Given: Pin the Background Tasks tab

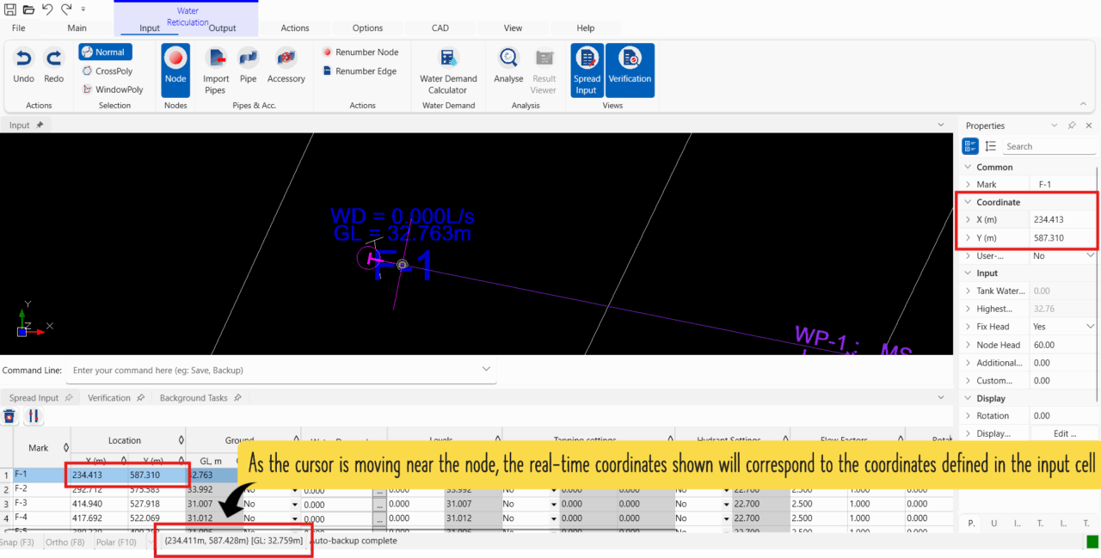Looking at the screenshot, I should [x=237, y=398].
